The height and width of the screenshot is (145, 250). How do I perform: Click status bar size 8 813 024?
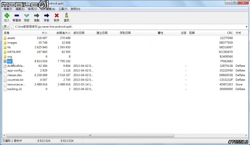coord(44,141)
